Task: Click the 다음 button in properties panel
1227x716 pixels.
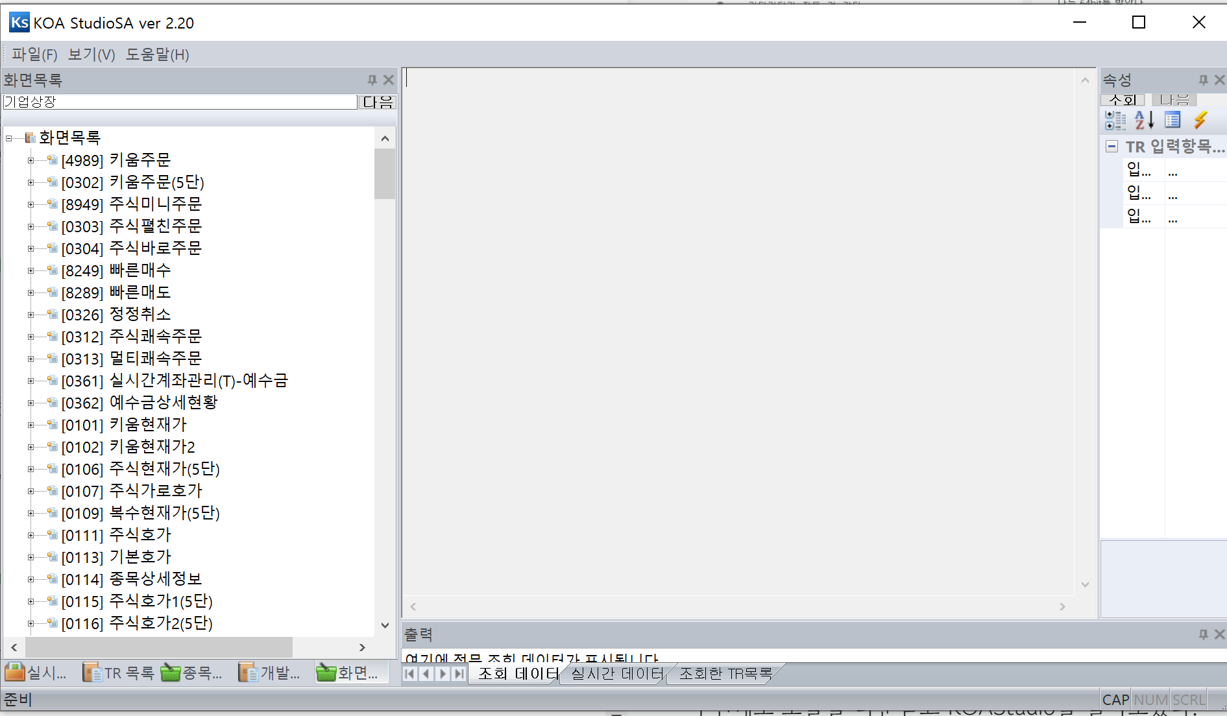Action: (x=1174, y=99)
